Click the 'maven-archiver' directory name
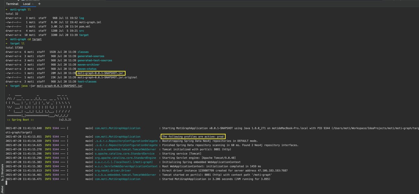 (88, 64)
